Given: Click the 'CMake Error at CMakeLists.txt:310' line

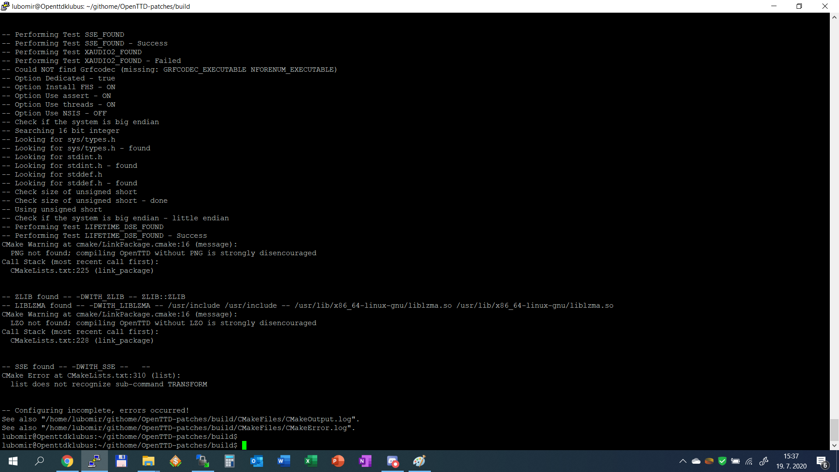Looking at the screenshot, I should (91, 375).
